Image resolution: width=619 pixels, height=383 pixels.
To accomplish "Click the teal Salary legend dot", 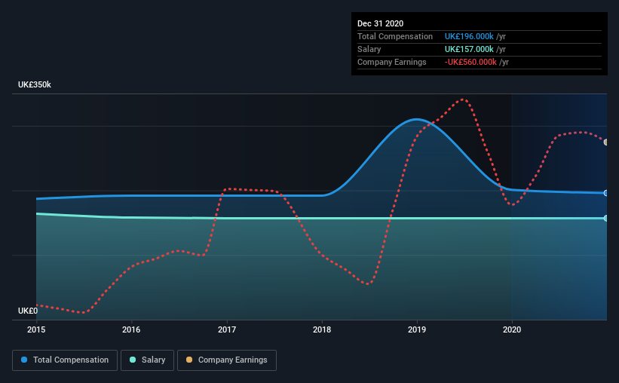I will pyautogui.click(x=133, y=360).
